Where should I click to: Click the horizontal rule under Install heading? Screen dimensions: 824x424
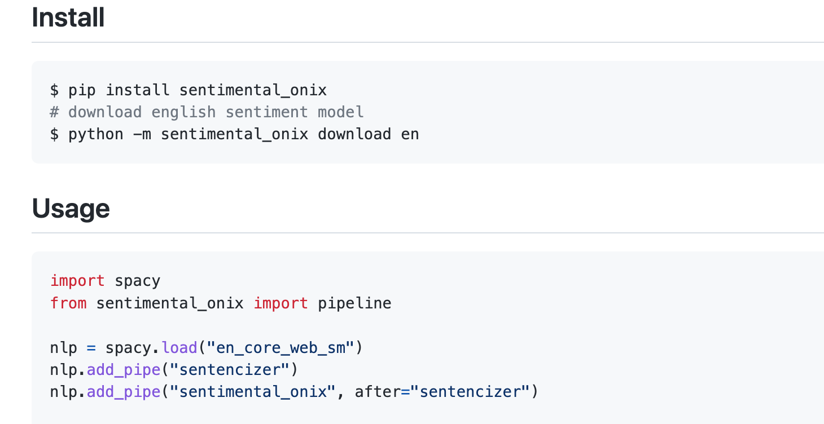click(428, 42)
